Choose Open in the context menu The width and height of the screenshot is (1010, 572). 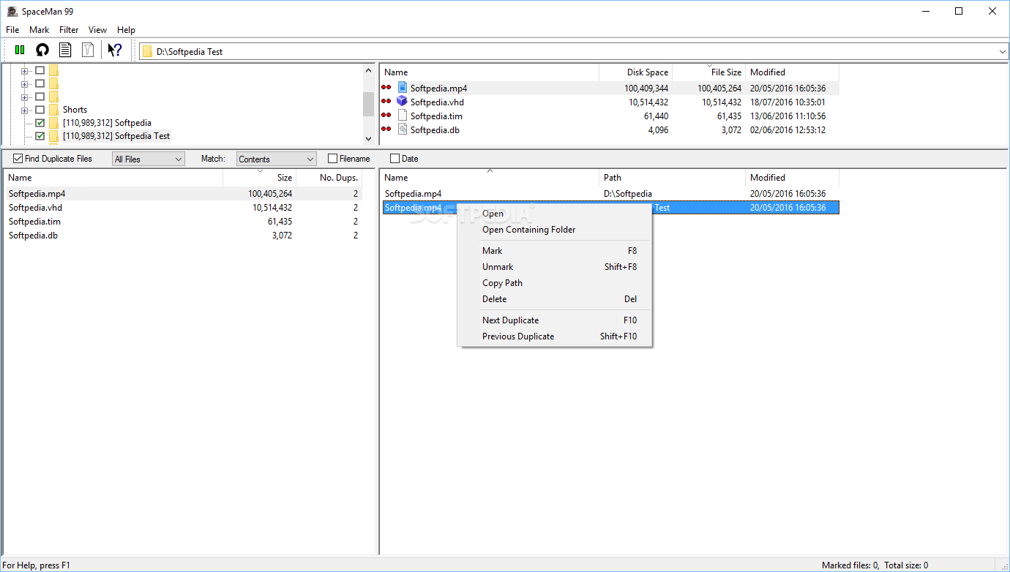point(555,214)
